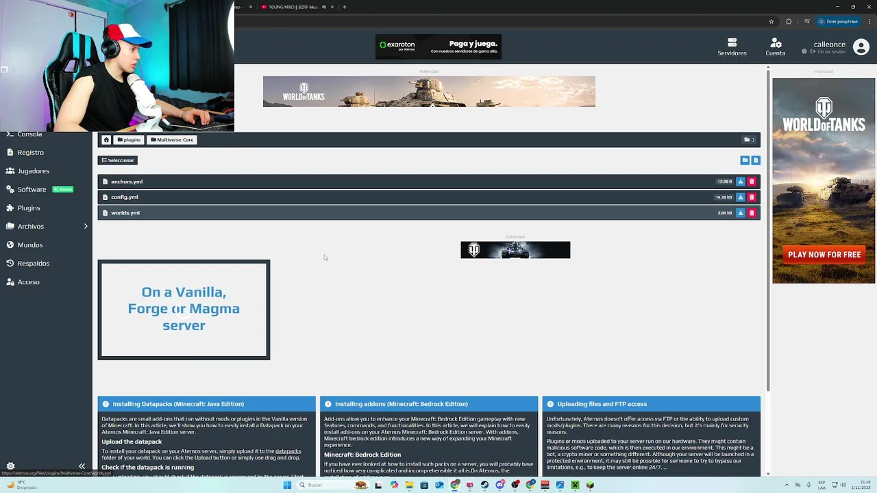
Task: Open File Explorer from the taskbar
Action: pyautogui.click(x=409, y=485)
